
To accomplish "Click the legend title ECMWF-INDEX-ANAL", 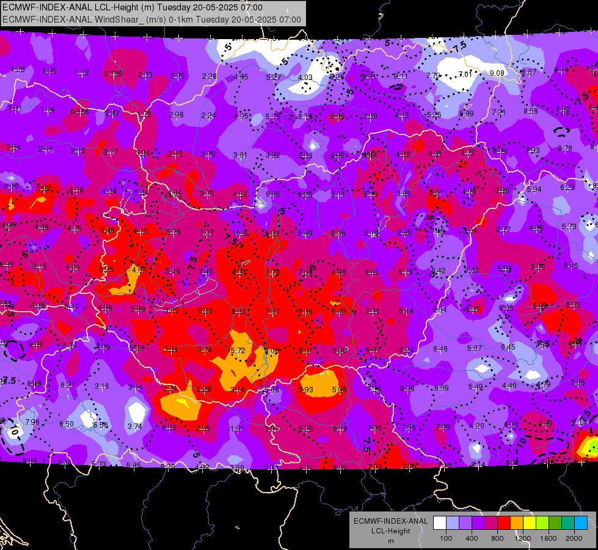I will [390, 521].
